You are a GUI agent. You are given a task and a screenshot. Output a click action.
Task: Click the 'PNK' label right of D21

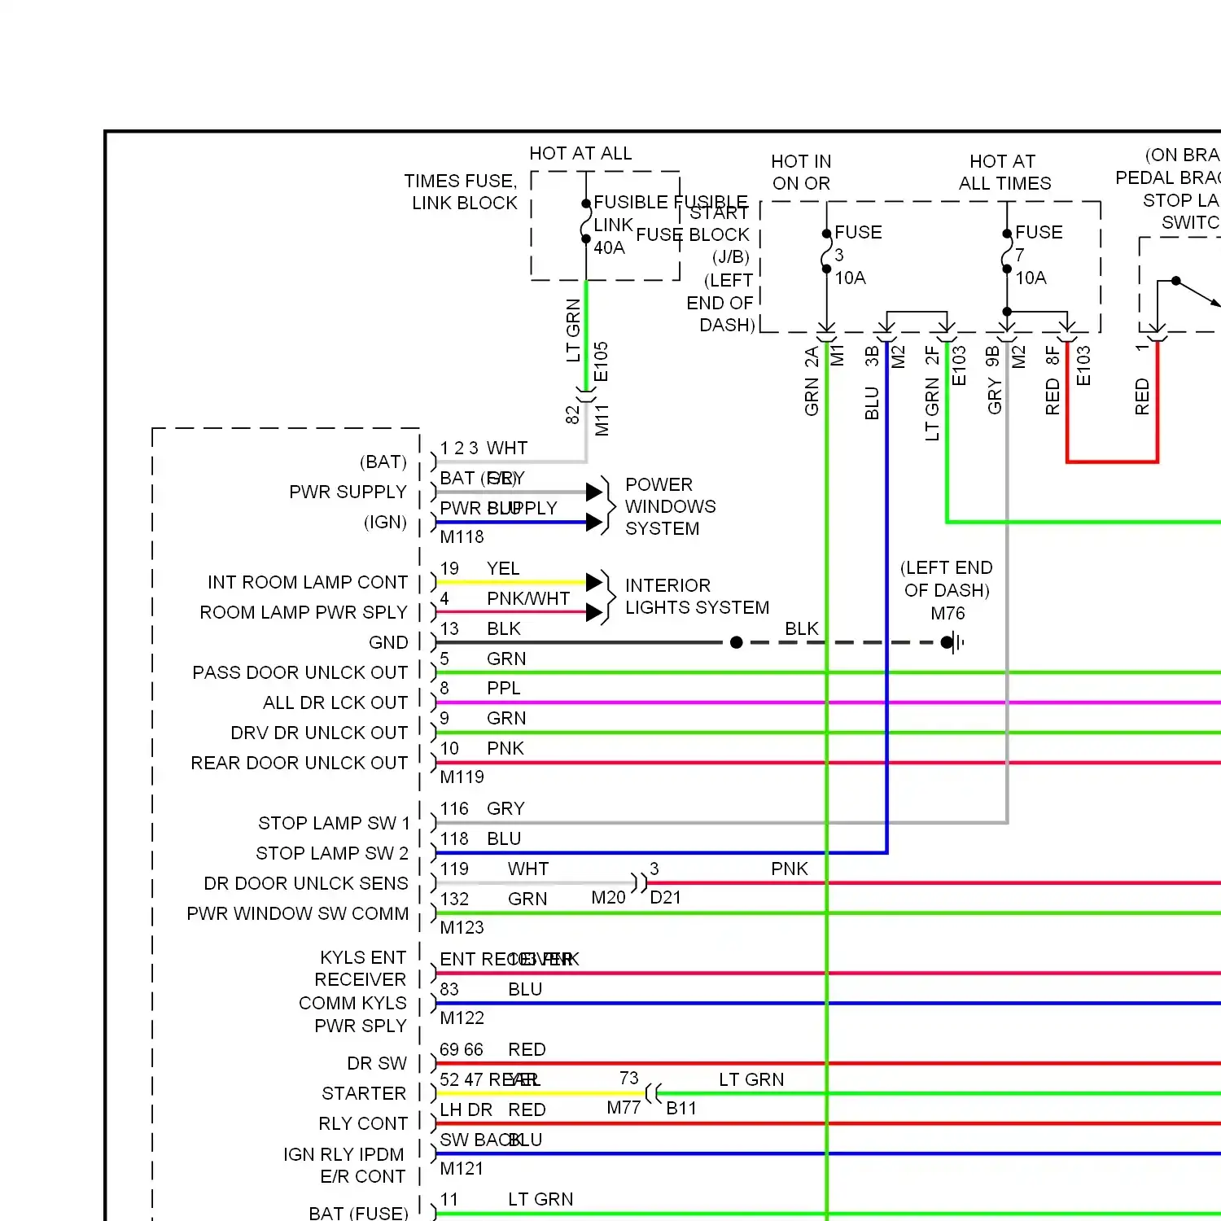tap(790, 869)
